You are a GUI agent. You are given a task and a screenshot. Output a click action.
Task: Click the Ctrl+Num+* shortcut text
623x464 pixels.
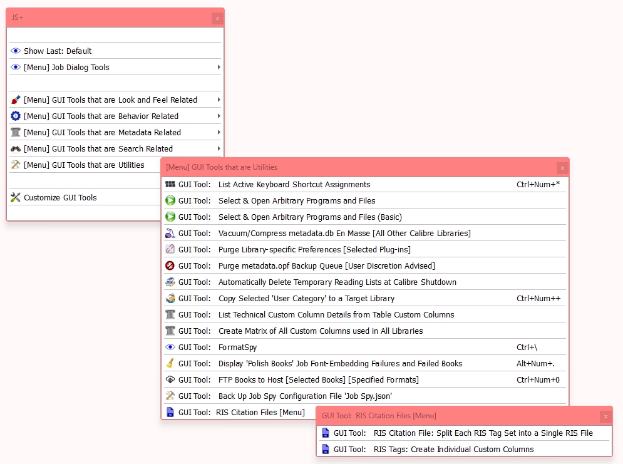pyautogui.click(x=538, y=184)
